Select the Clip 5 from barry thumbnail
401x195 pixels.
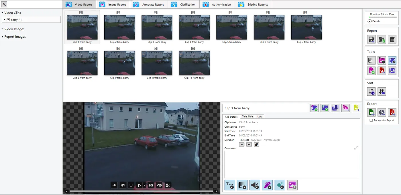click(x=232, y=27)
